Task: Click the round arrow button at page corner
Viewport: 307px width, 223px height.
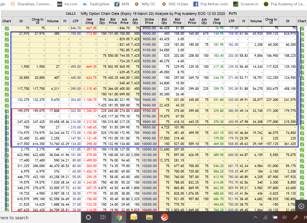Action: click(x=301, y=206)
